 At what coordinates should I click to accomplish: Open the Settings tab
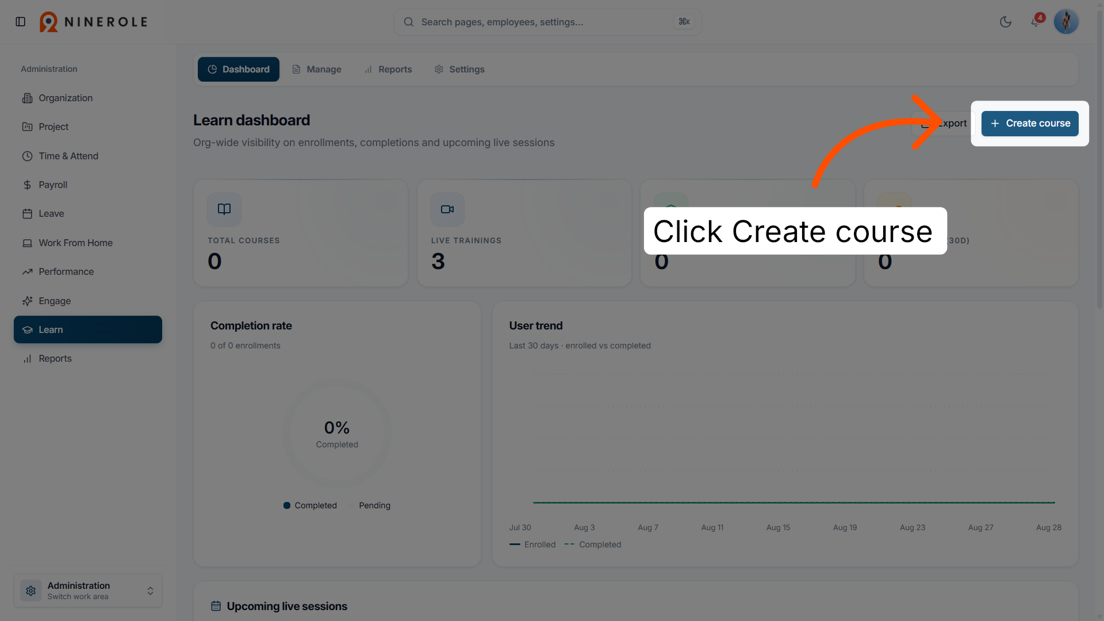click(x=459, y=70)
